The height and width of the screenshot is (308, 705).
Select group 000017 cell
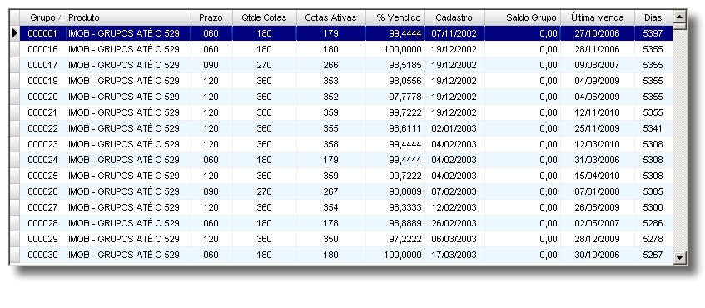pyautogui.click(x=43, y=65)
